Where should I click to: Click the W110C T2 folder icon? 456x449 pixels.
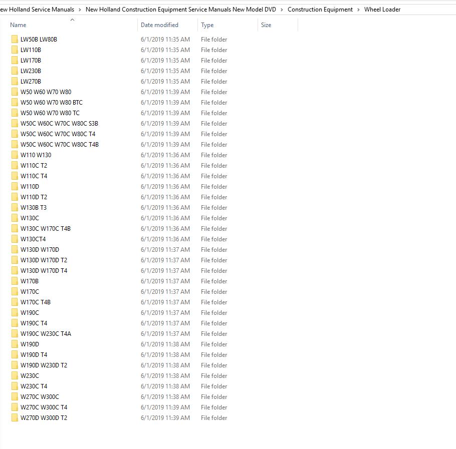point(15,165)
